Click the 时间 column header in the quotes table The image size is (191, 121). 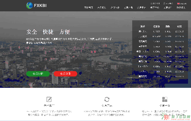point(179,26)
